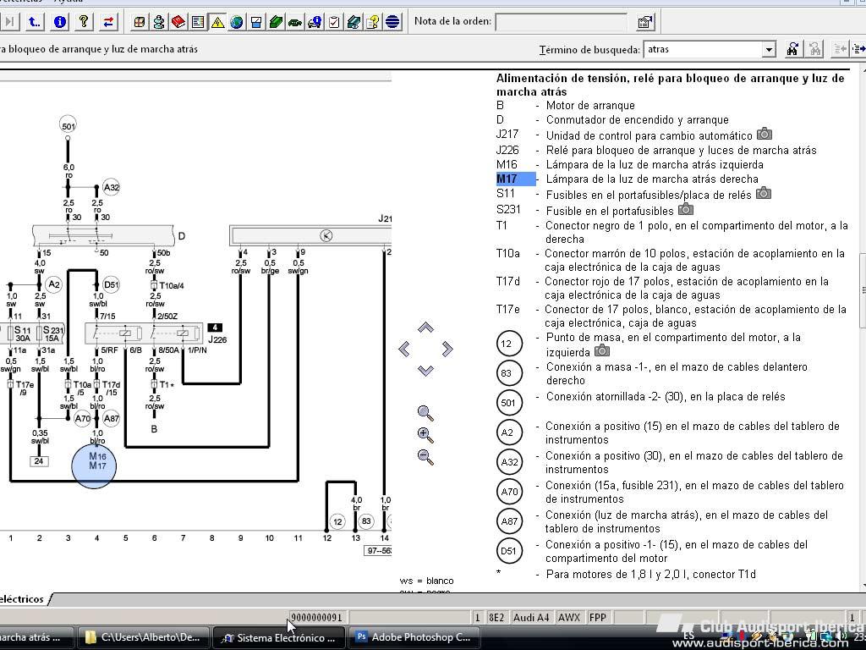866x650 pixels.
Task: Open camera photo for S231 fuse entry
Action: pyautogui.click(x=686, y=209)
